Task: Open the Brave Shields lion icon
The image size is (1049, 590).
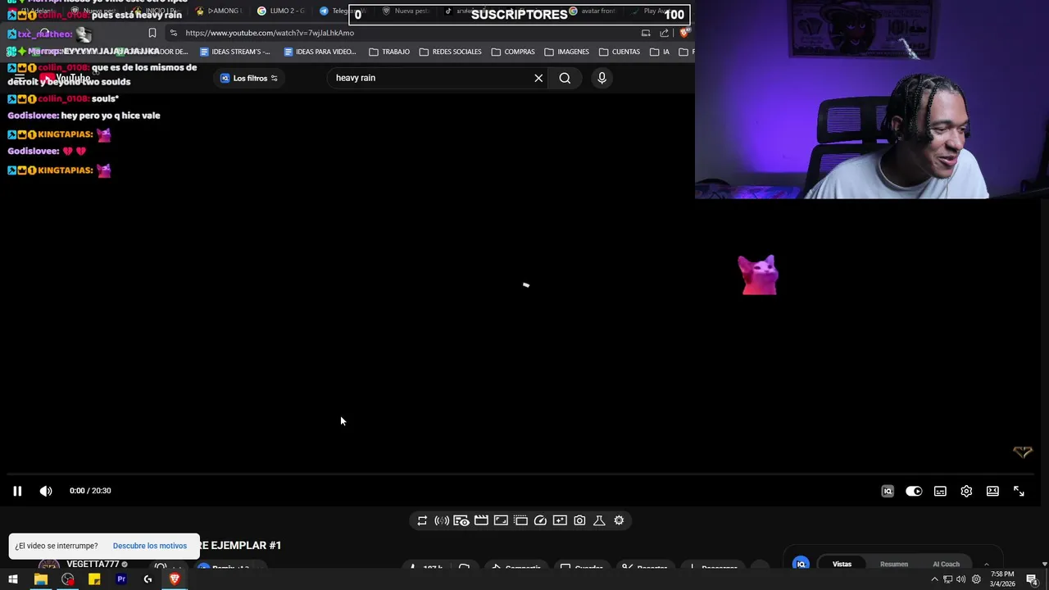Action: pyautogui.click(x=684, y=33)
